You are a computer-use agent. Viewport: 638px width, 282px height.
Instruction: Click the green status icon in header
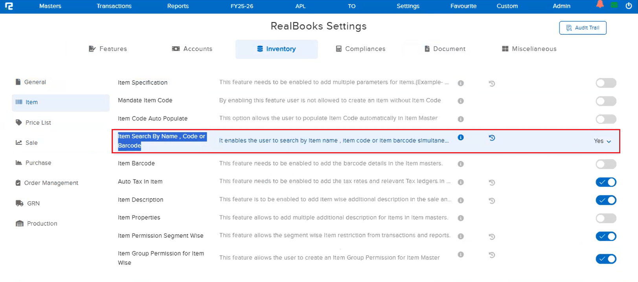(x=614, y=5)
